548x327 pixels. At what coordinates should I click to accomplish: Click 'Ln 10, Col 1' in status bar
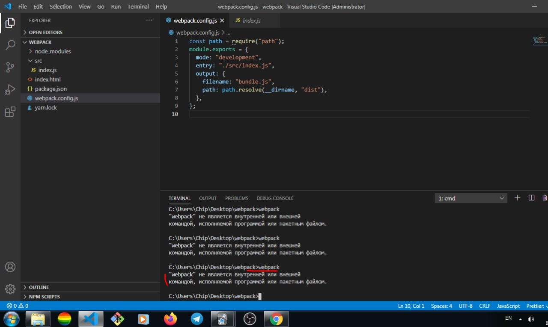(411, 306)
